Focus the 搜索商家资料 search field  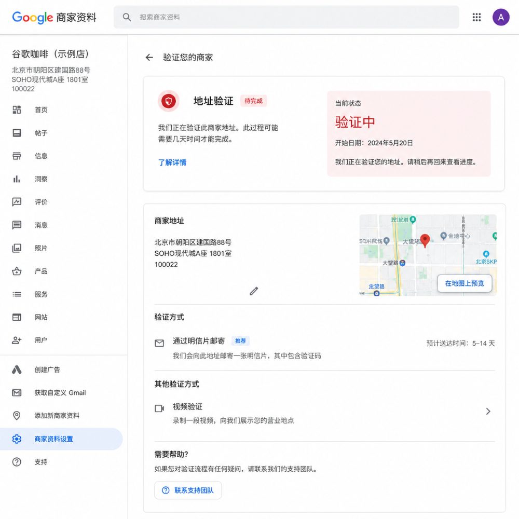[286, 17]
